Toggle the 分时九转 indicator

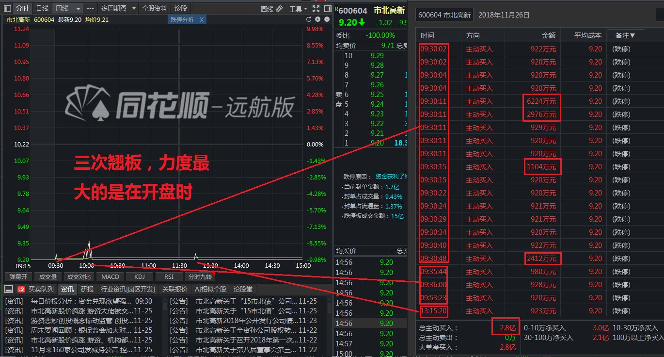tap(200, 277)
